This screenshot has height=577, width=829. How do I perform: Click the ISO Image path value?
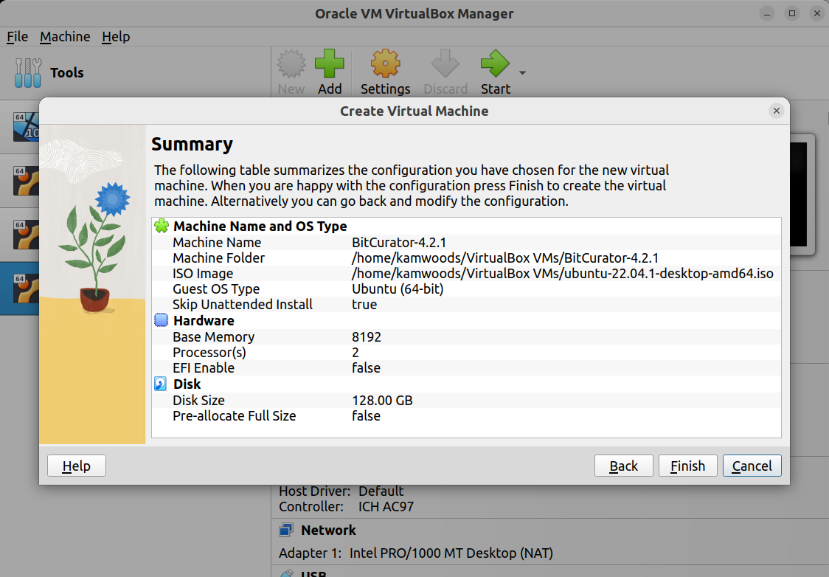[563, 274]
